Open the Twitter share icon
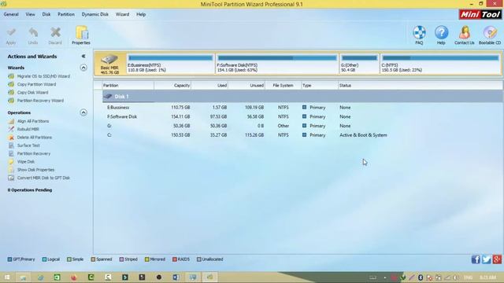Viewport: 504px width, 283px height. (487, 259)
